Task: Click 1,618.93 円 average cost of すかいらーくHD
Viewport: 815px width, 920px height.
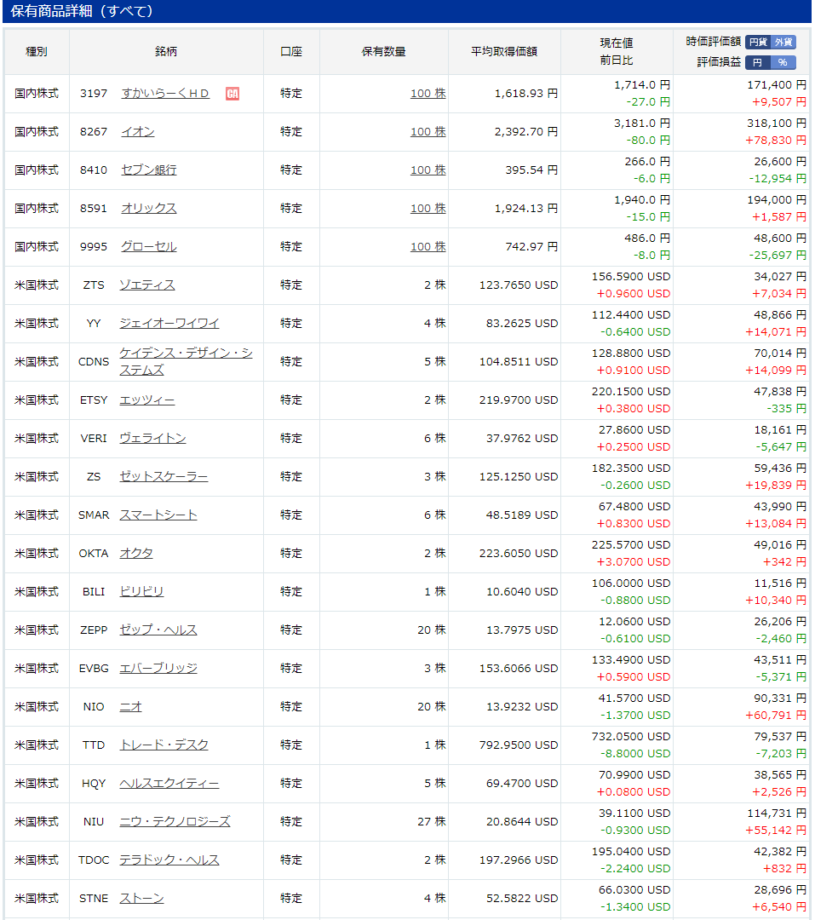Action: [x=526, y=94]
